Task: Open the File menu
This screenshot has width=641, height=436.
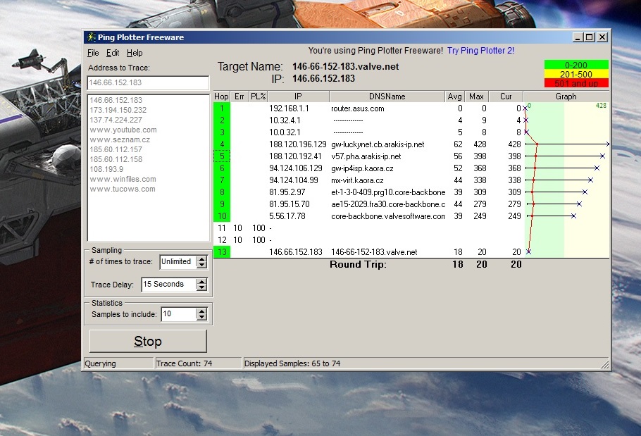Action: (x=93, y=53)
